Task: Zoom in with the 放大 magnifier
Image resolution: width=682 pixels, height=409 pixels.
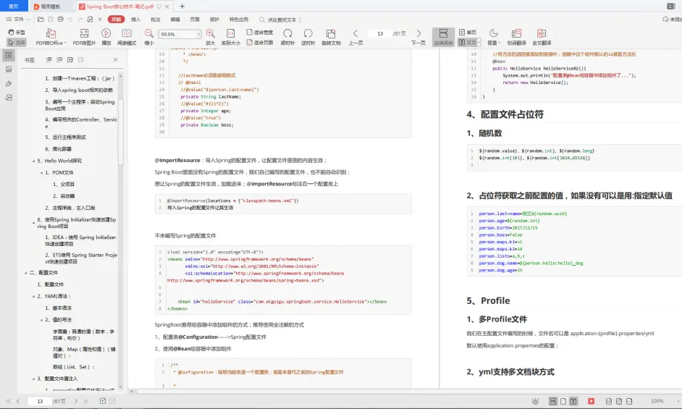Action: coord(210,37)
